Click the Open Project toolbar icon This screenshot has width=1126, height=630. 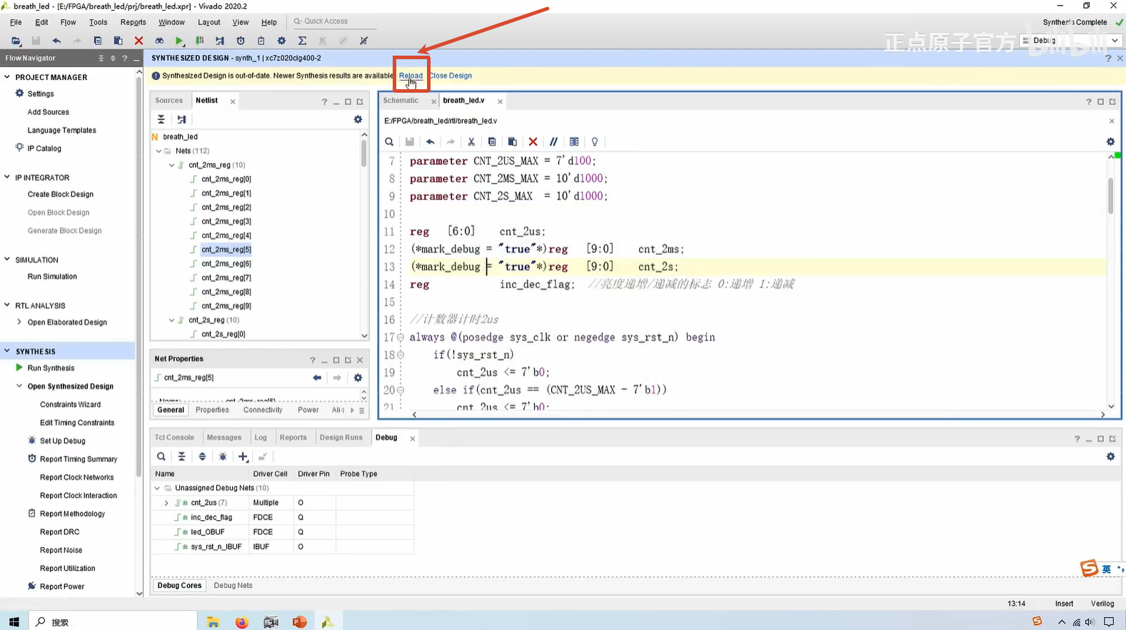point(16,41)
